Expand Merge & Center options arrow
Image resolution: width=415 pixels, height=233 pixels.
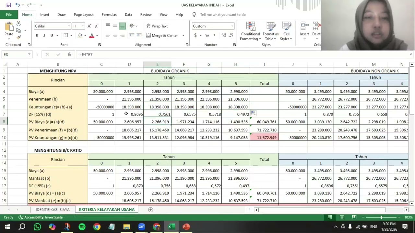(x=183, y=35)
